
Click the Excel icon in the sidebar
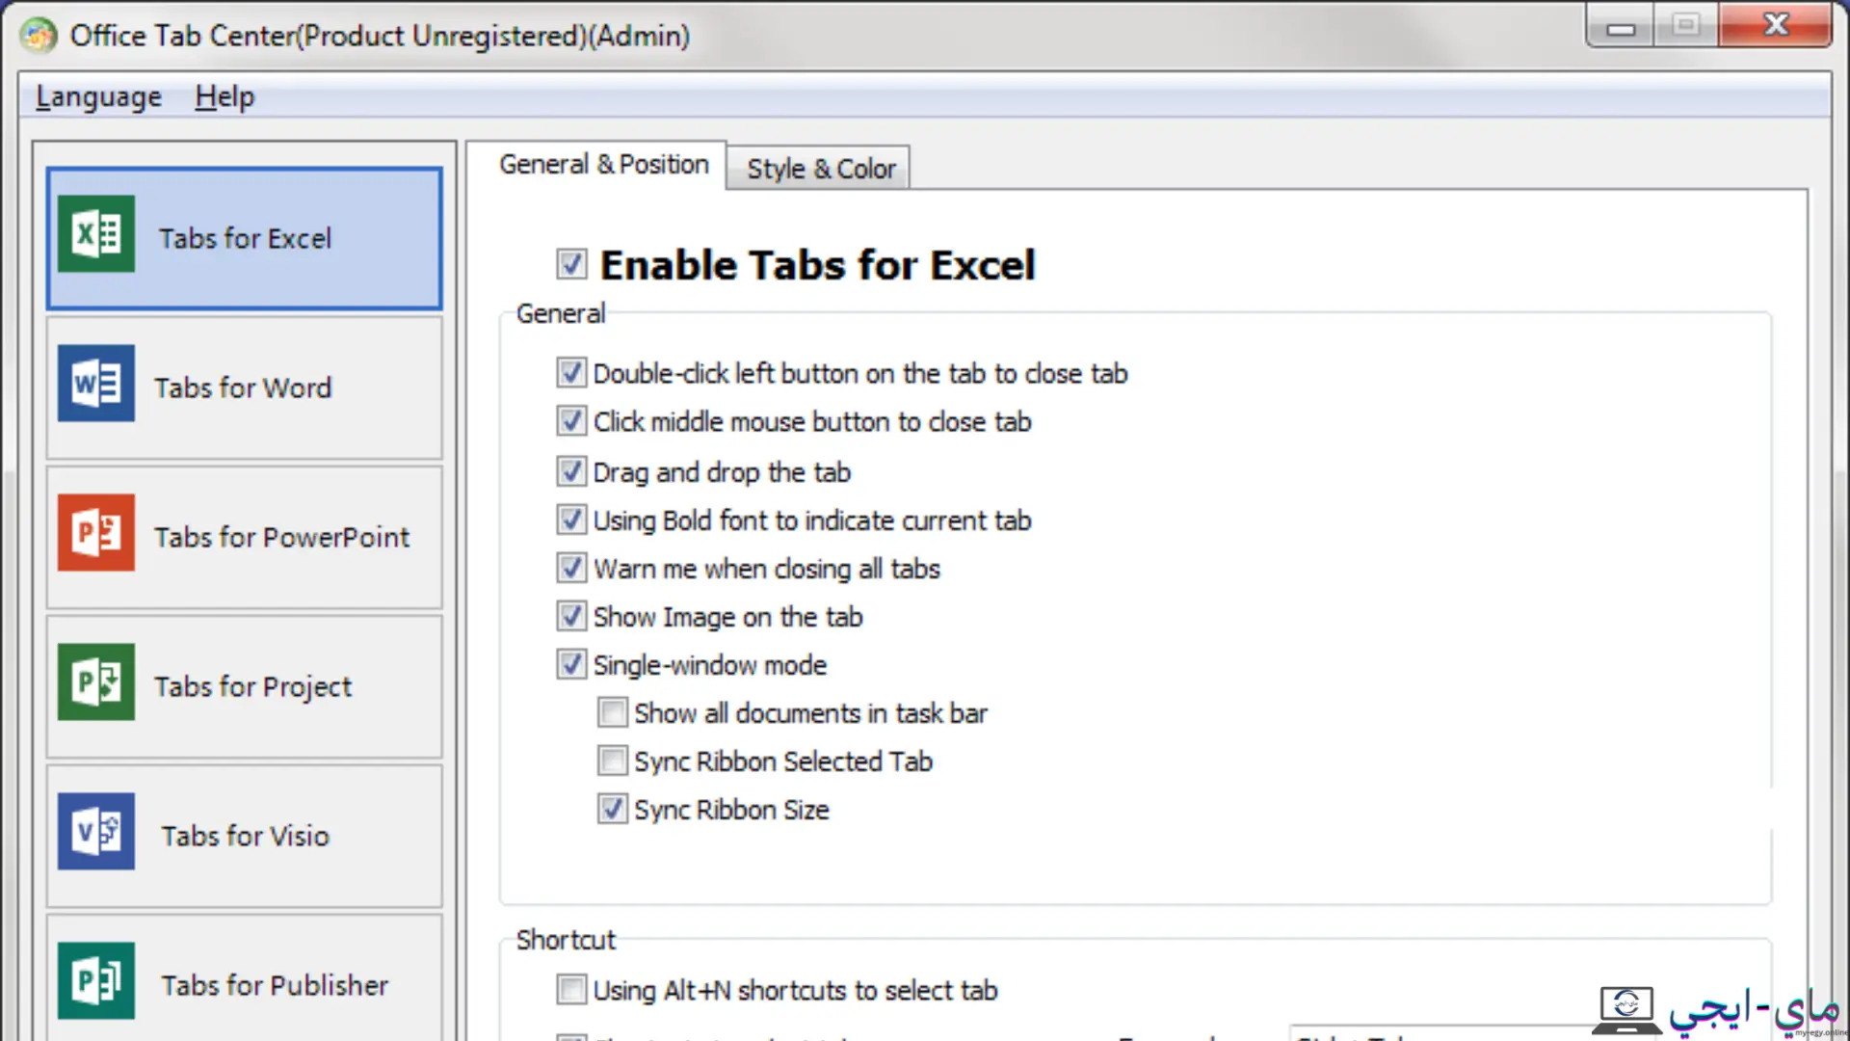click(x=96, y=234)
